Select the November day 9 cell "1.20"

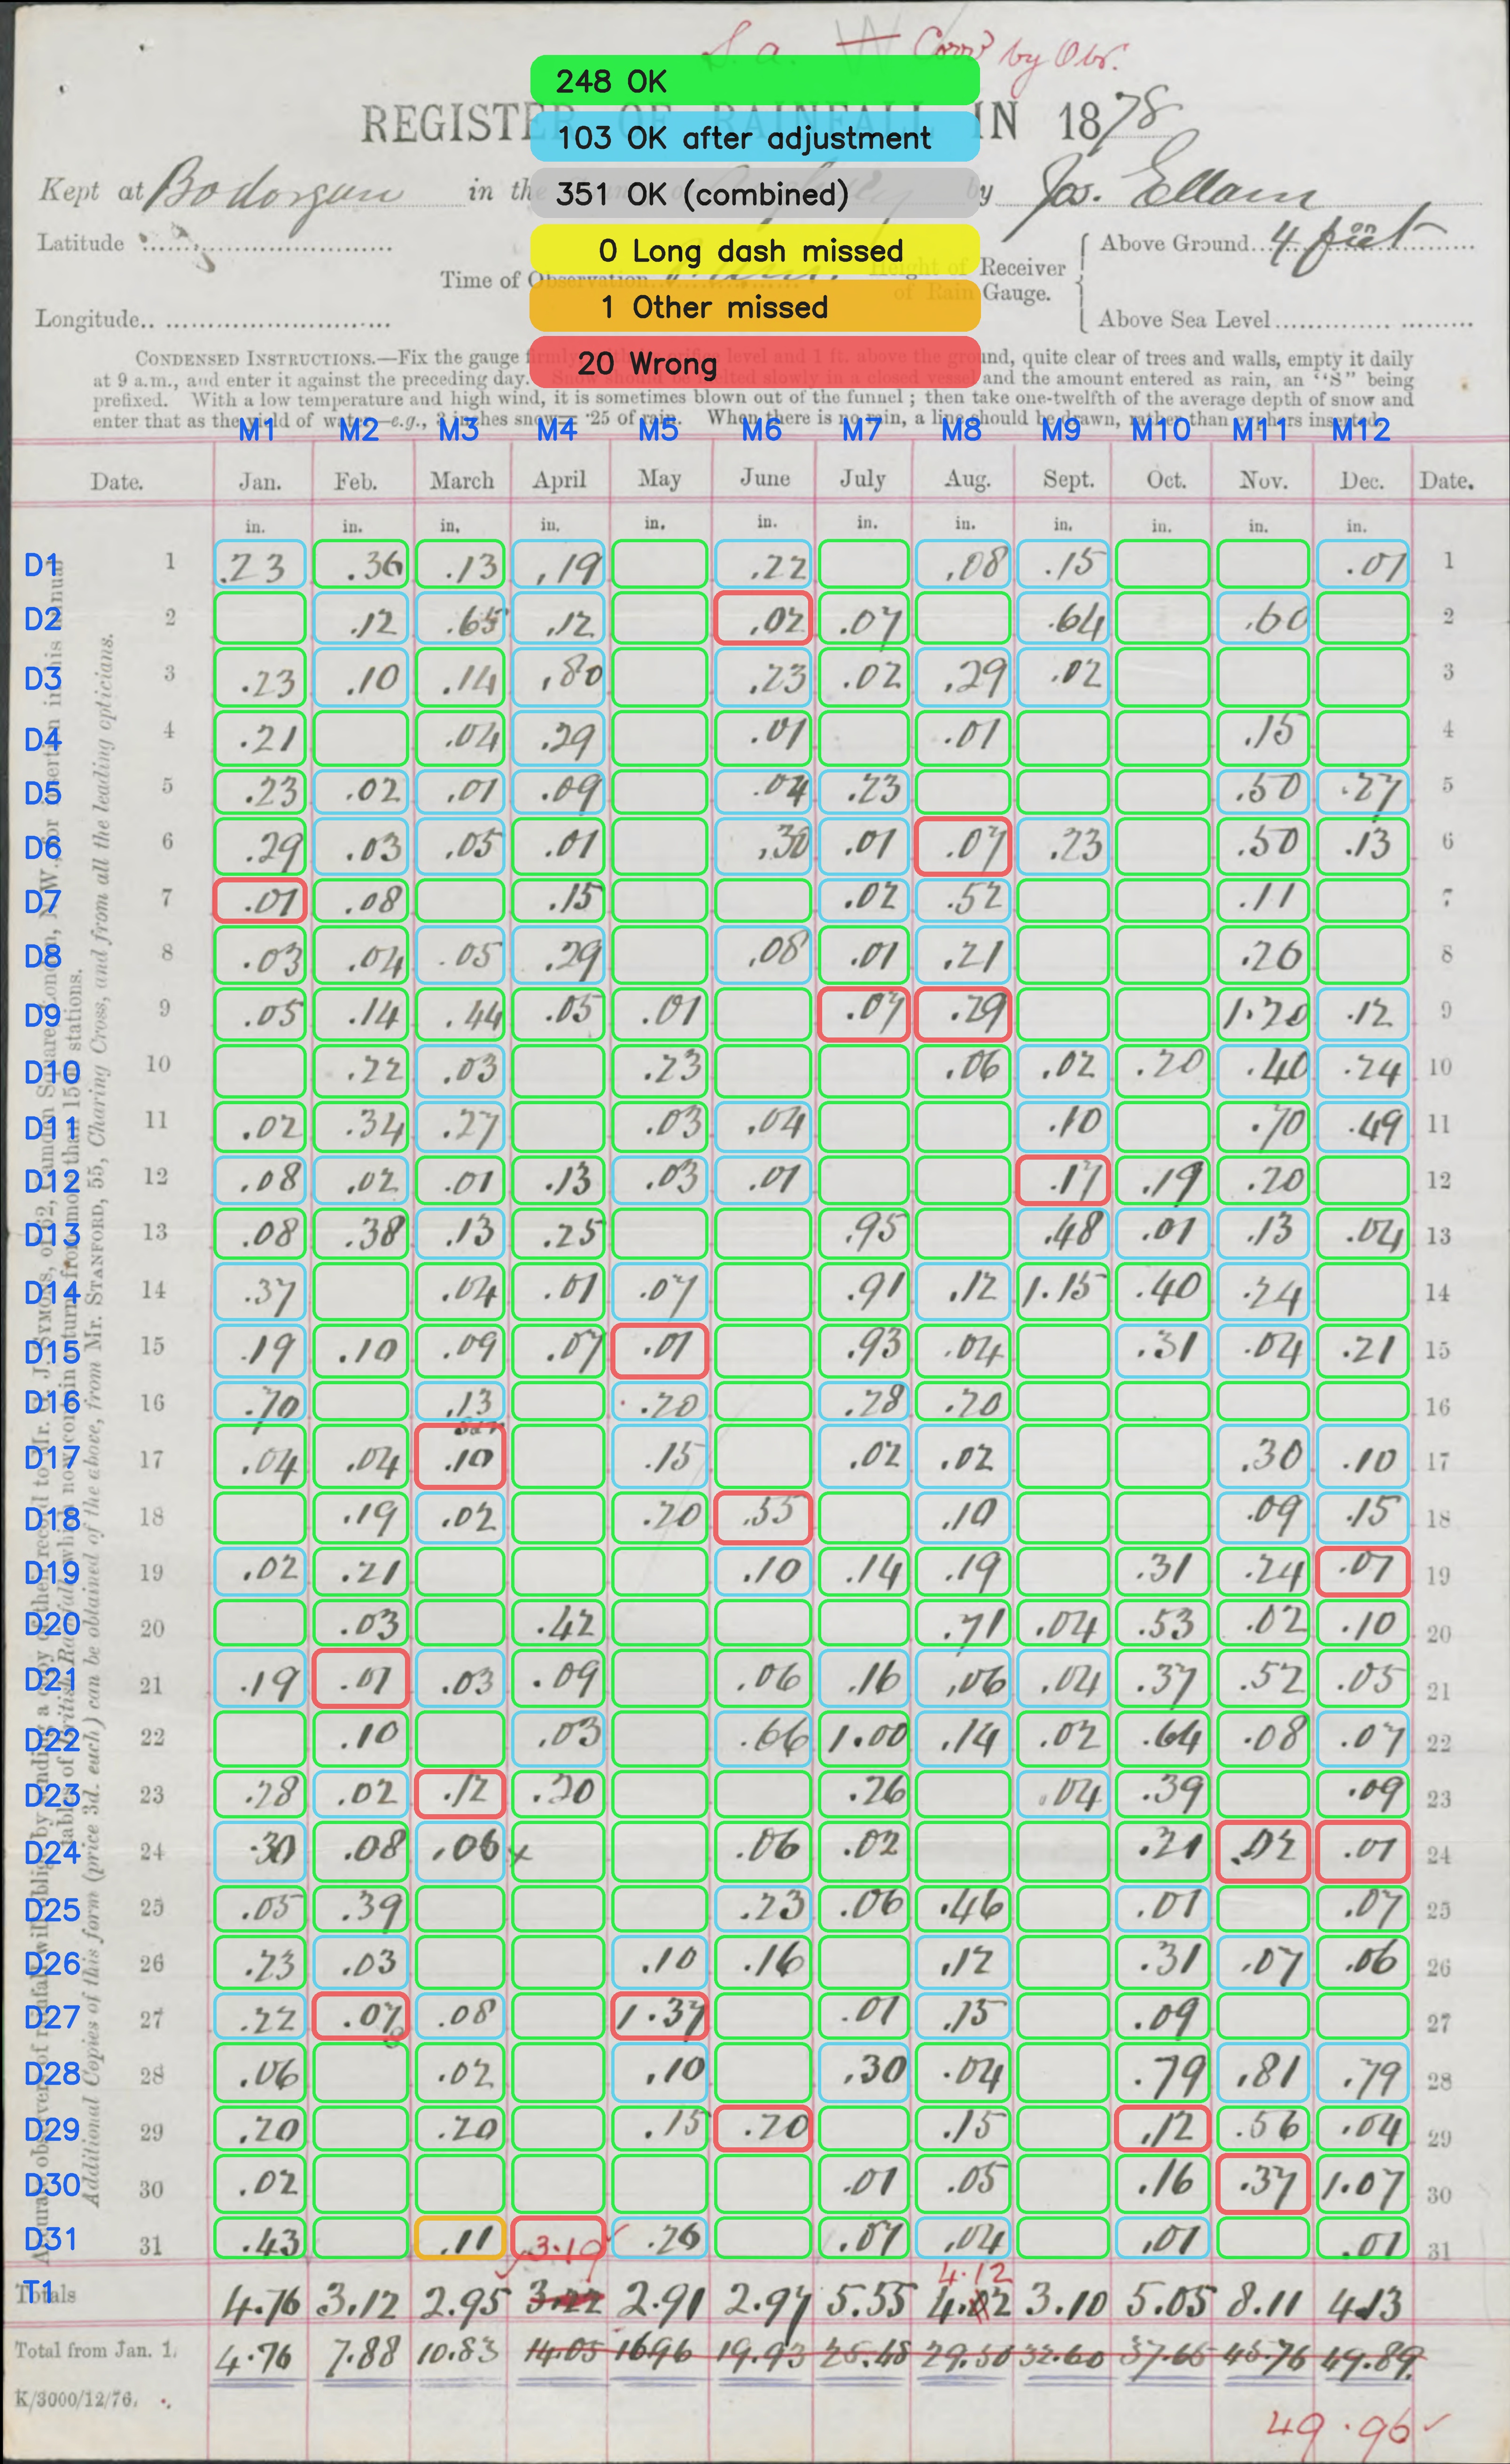click(x=1263, y=1015)
